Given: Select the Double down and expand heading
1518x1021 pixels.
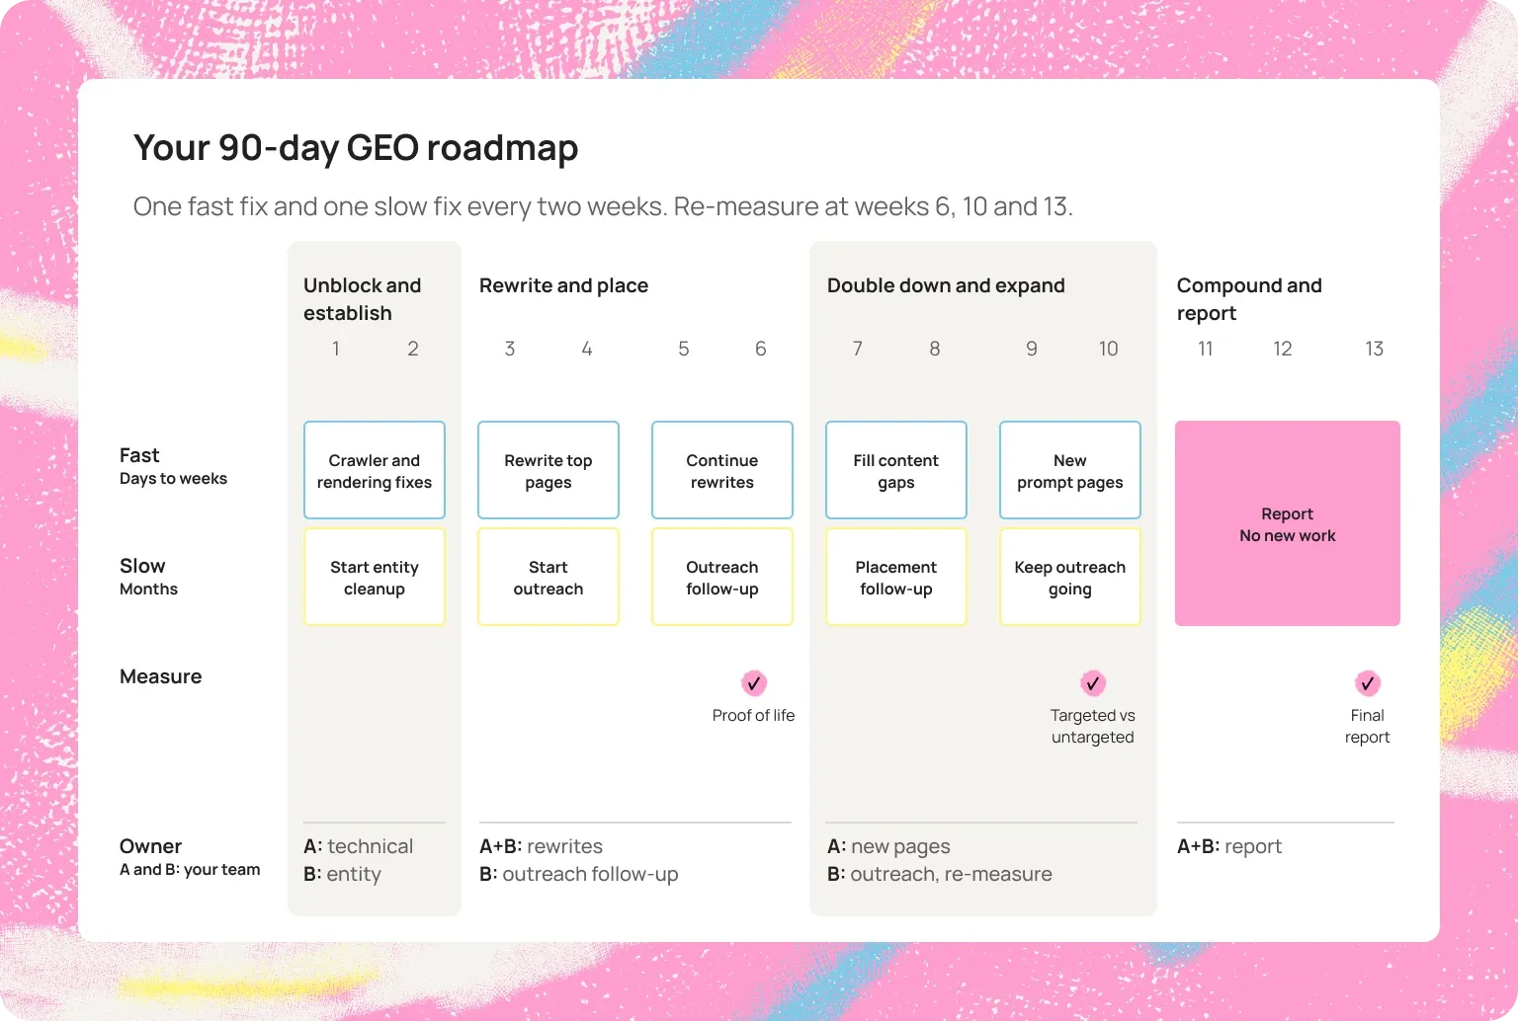Looking at the screenshot, I should (x=946, y=285).
